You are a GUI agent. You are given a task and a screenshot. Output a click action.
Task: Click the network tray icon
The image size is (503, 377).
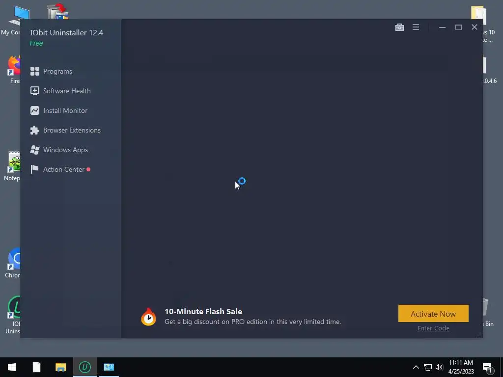point(428,367)
